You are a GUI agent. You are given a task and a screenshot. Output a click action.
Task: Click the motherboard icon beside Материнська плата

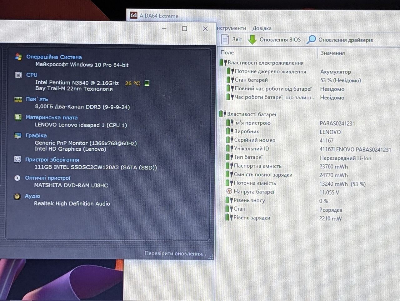point(18,117)
